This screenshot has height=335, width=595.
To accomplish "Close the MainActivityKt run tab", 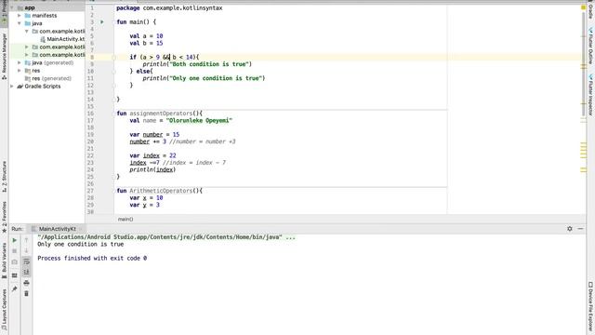I will point(81,229).
